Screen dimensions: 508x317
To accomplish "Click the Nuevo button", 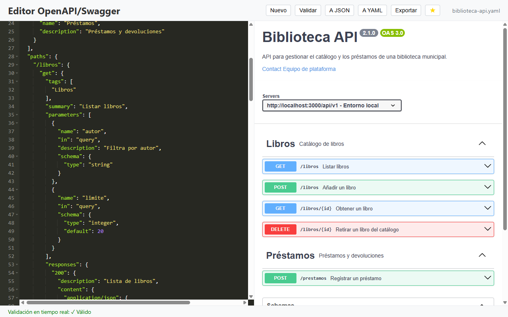I will (278, 10).
